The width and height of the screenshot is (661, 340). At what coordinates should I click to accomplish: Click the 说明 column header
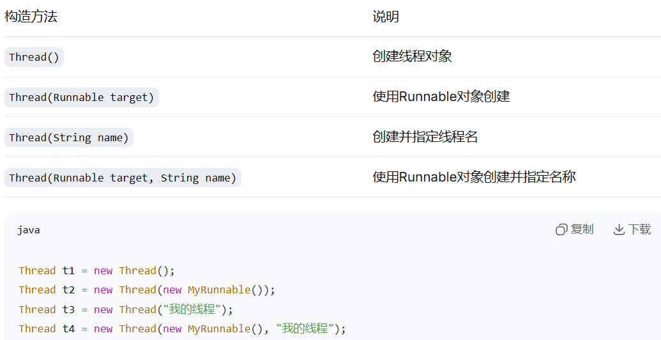tap(386, 17)
